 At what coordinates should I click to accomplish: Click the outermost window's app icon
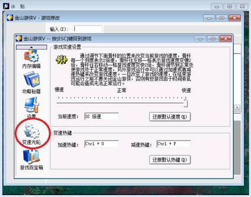tap(6, 6)
